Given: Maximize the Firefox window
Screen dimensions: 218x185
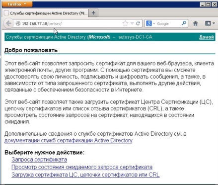Looking at the screenshot, I should pos(209,4).
